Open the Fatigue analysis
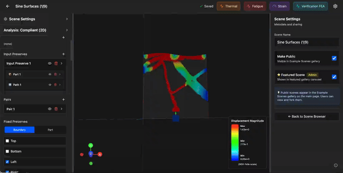 tap(255, 6)
